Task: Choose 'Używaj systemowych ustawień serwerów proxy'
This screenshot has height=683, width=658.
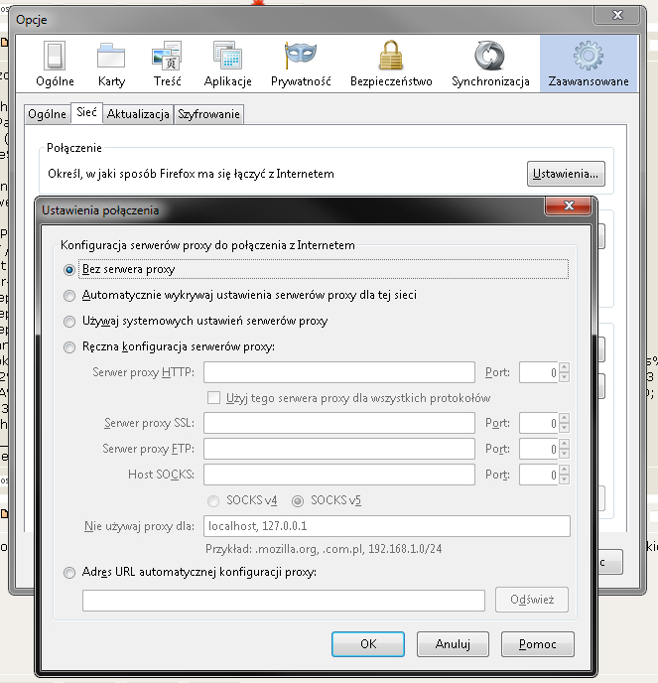Action: click(x=69, y=322)
